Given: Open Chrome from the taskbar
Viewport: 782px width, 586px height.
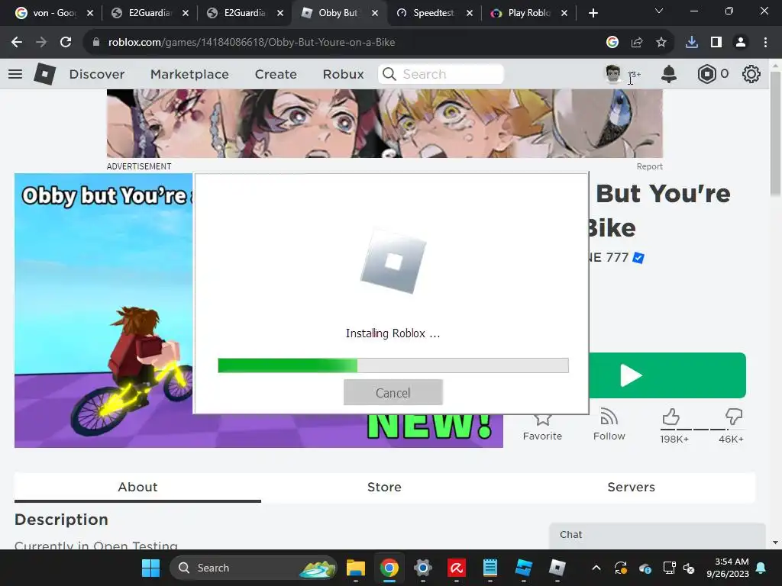Looking at the screenshot, I should click(389, 568).
